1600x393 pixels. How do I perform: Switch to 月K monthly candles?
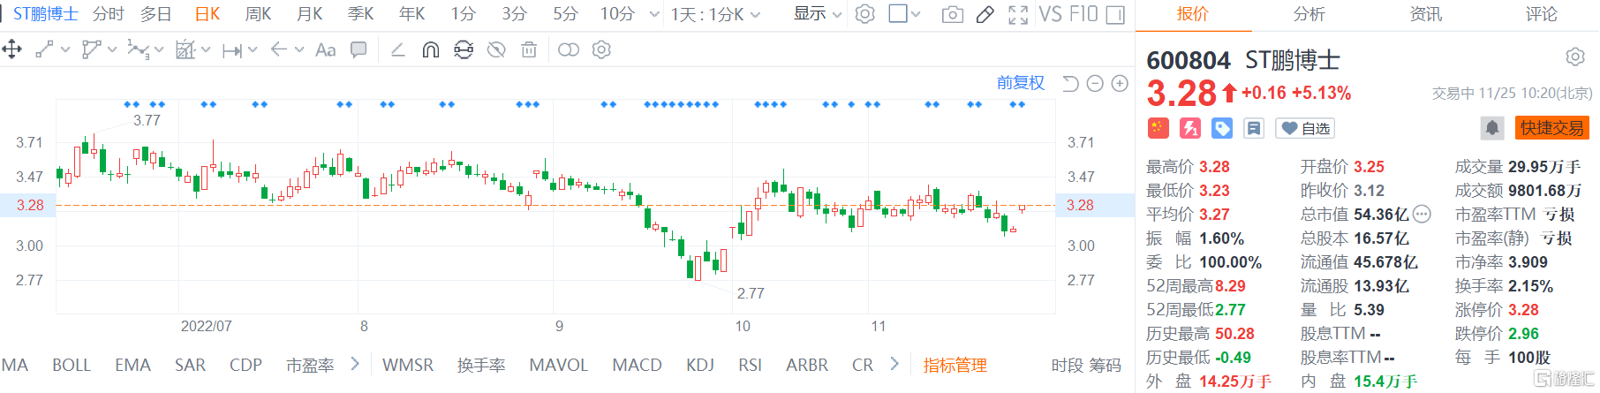point(310,14)
